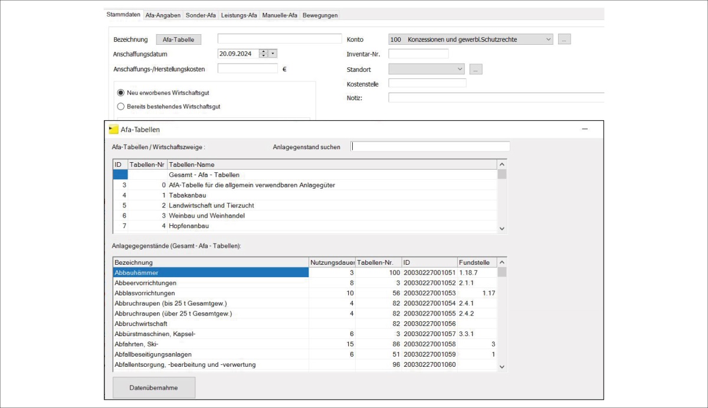Expand the Konto dropdown list

(548, 40)
